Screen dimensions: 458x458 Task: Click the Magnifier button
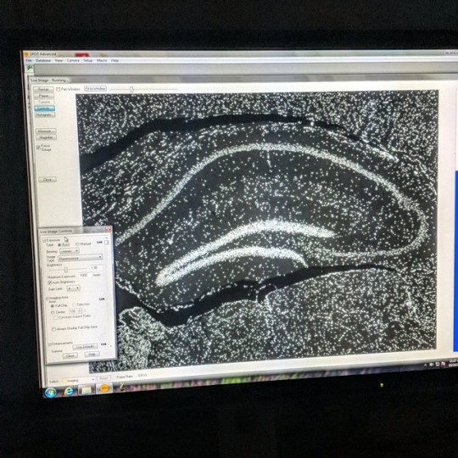pos(46,137)
